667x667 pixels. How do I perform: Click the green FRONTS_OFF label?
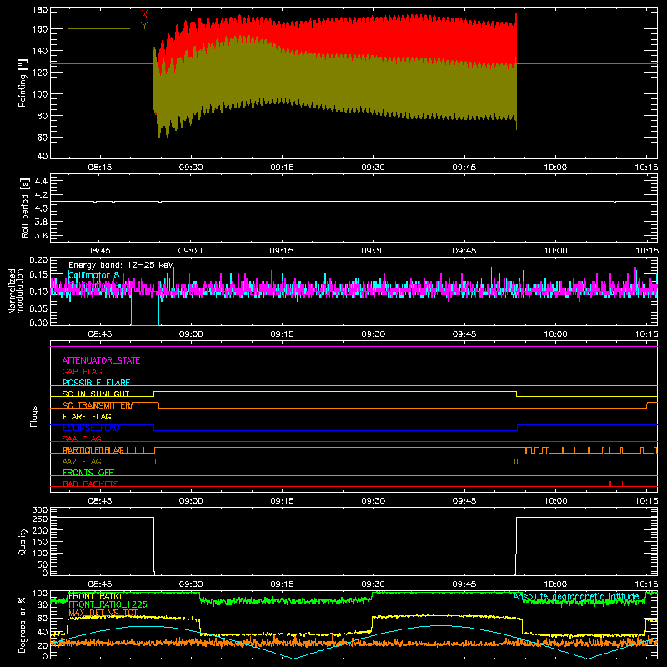(88, 473)
